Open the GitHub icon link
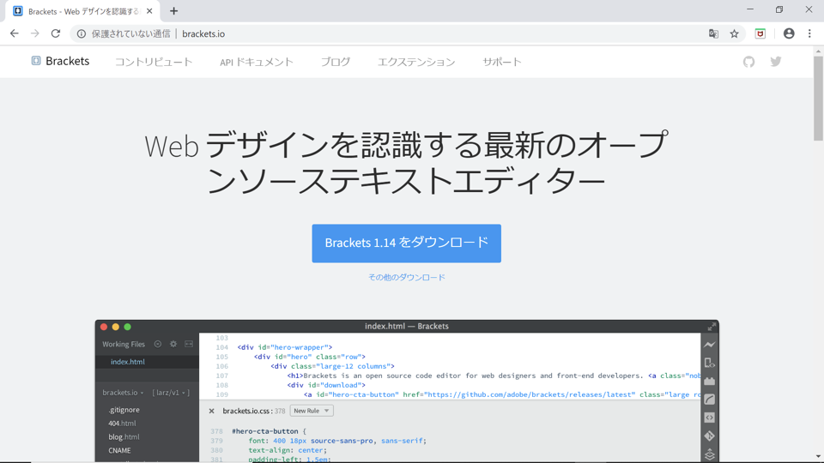Viewport: 824px width, 463px height. [x=748, y=62]
